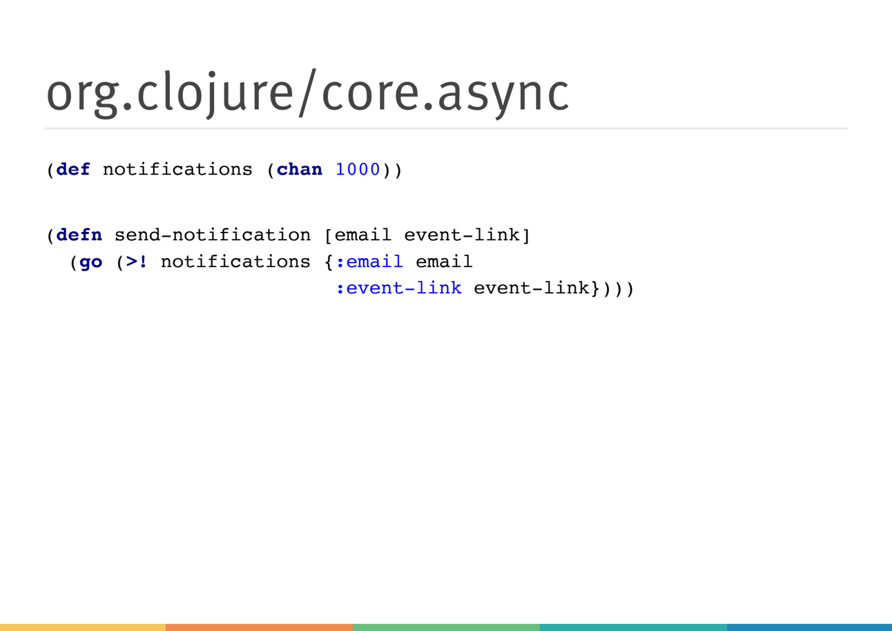
Task: Click the 'chan' function name
Action: [299, 169]
